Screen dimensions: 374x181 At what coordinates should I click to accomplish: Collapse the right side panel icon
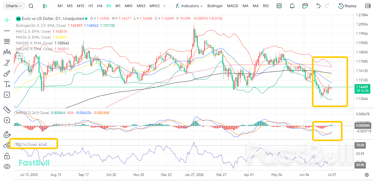(368, 6)
